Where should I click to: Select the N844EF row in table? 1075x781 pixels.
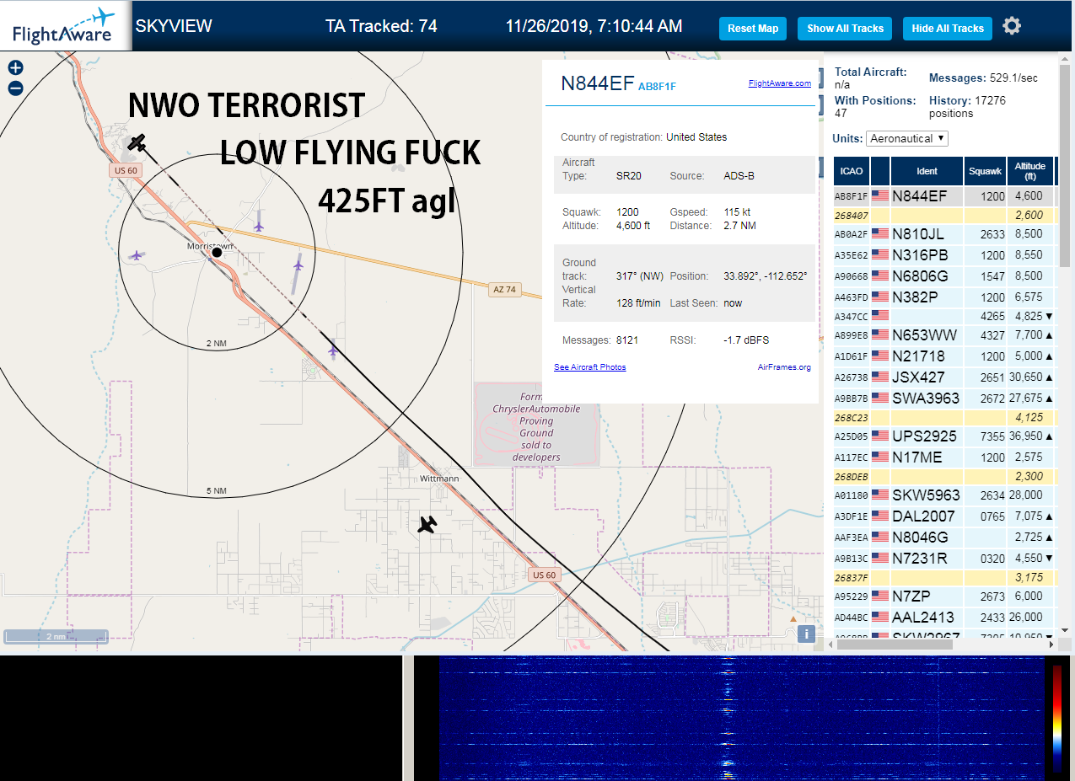pos(944,195)
